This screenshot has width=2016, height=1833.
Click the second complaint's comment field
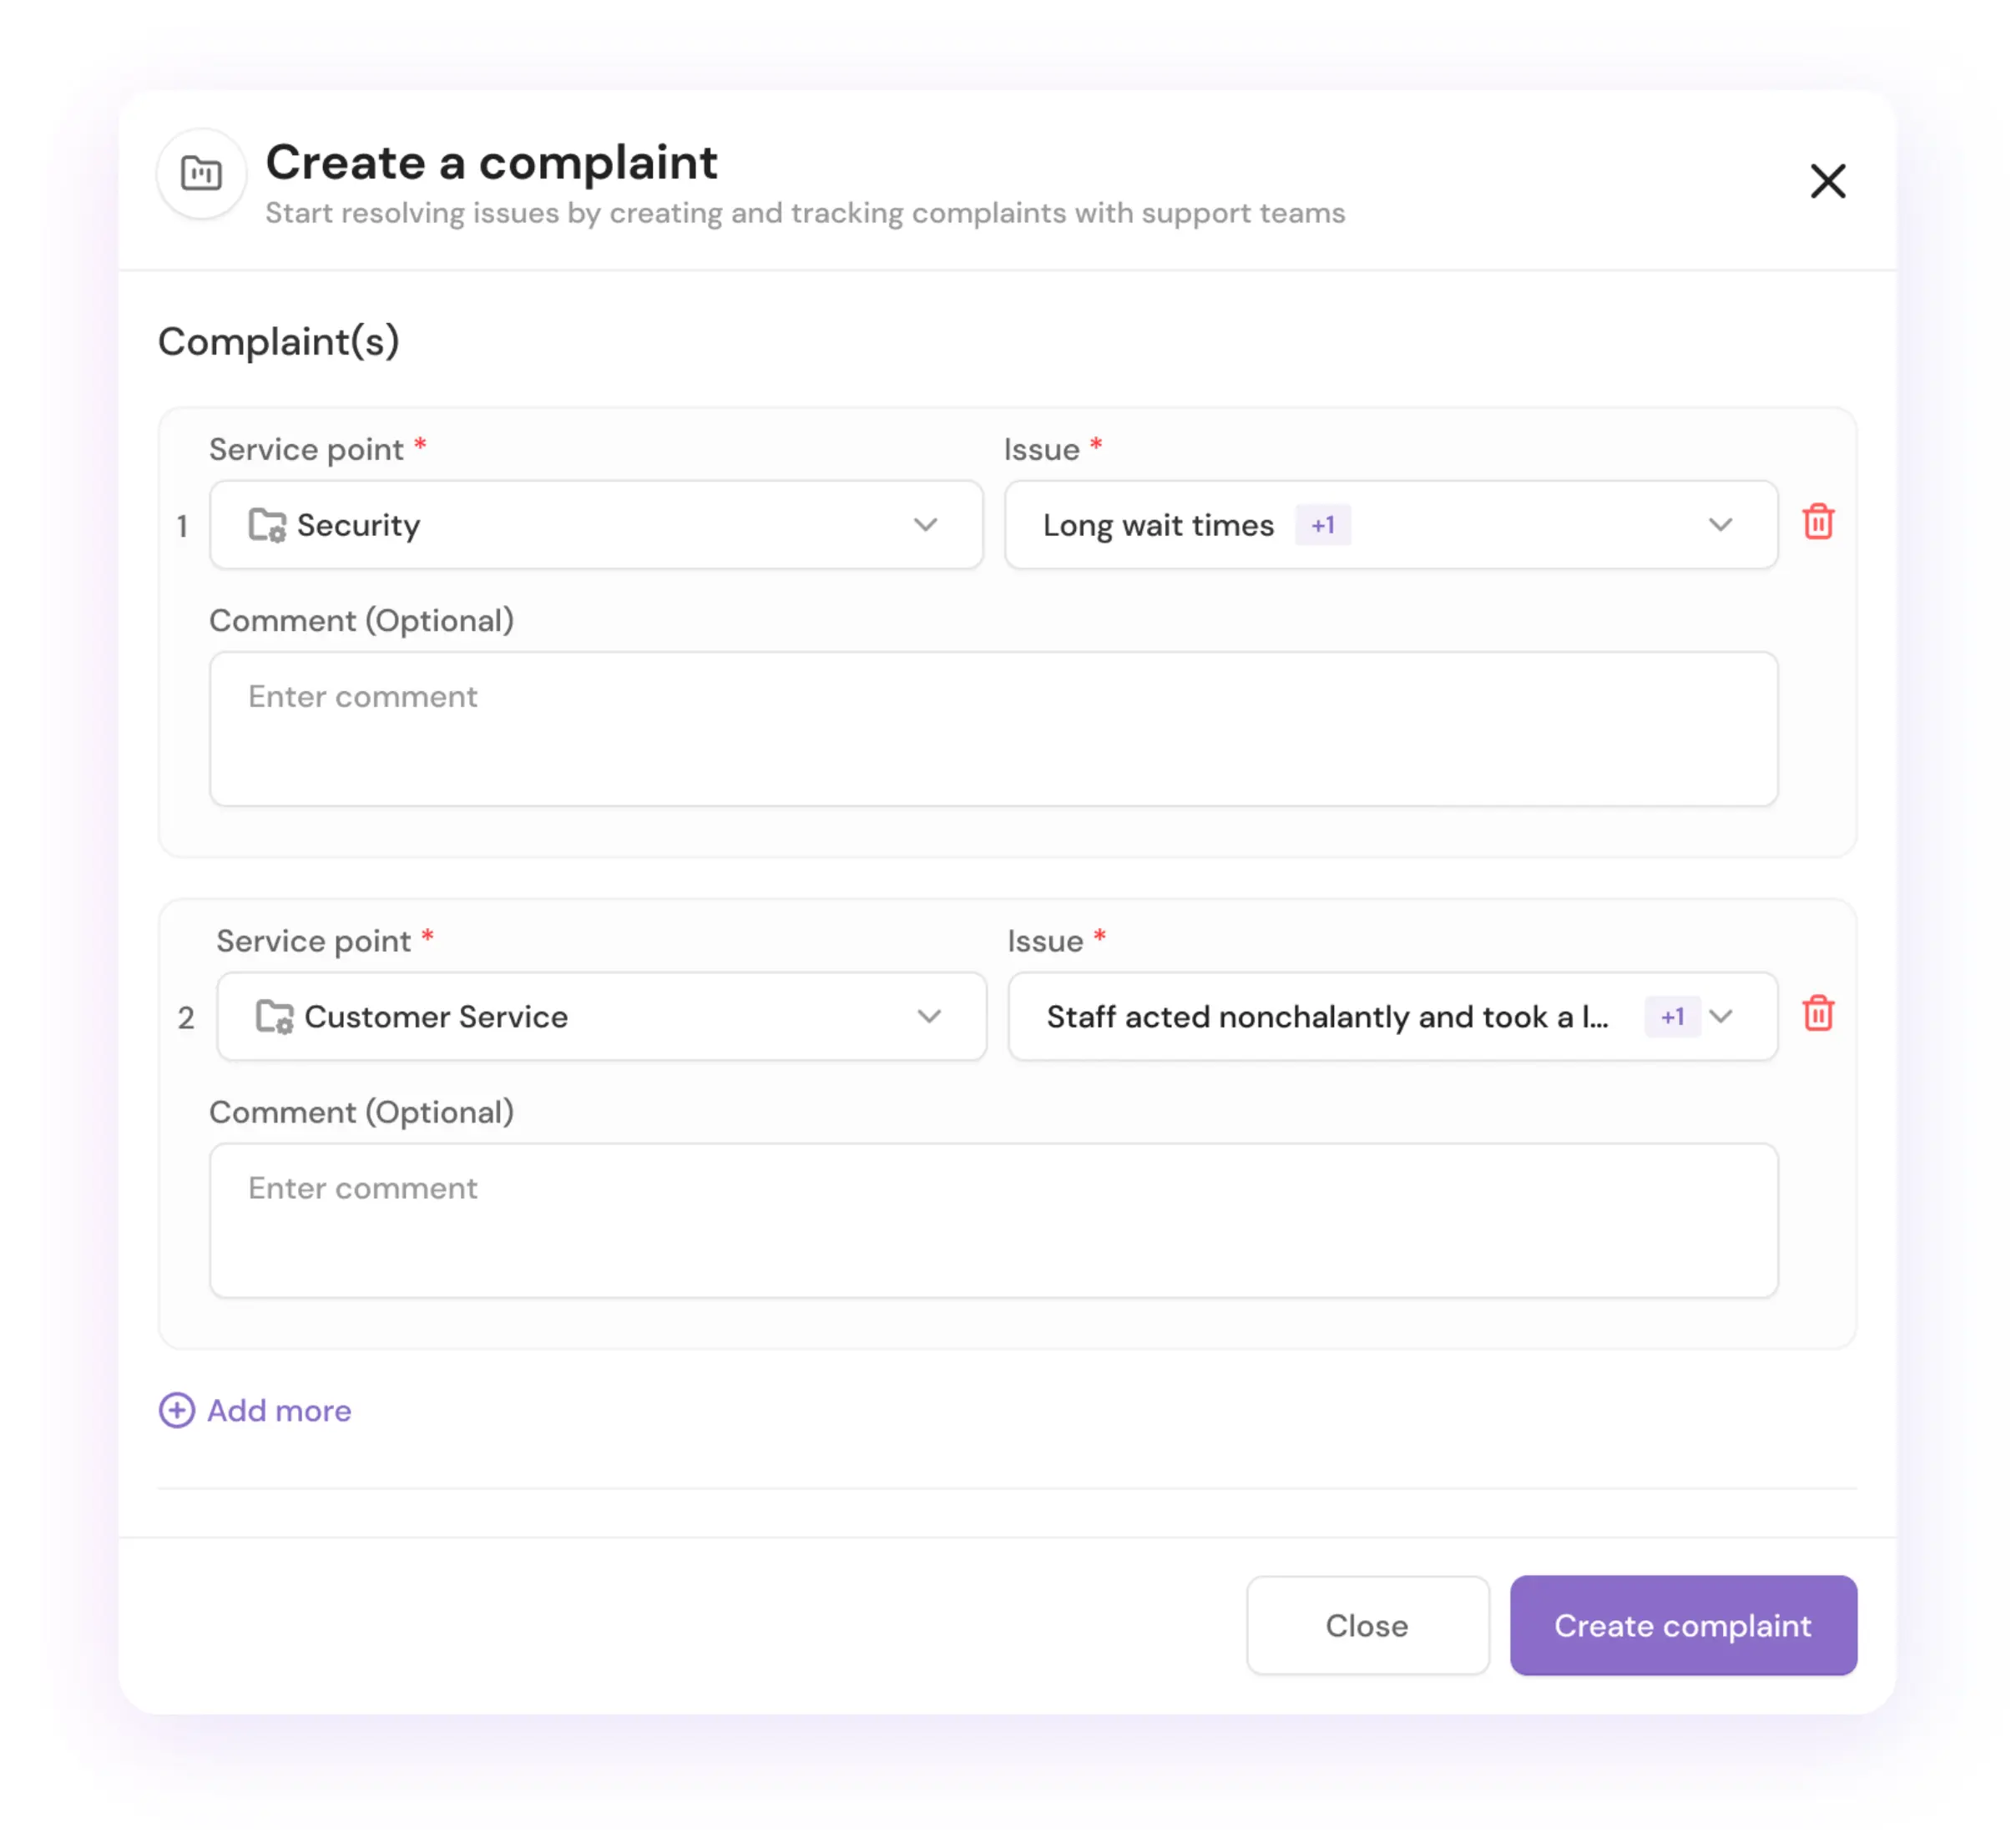[993, 1220]
